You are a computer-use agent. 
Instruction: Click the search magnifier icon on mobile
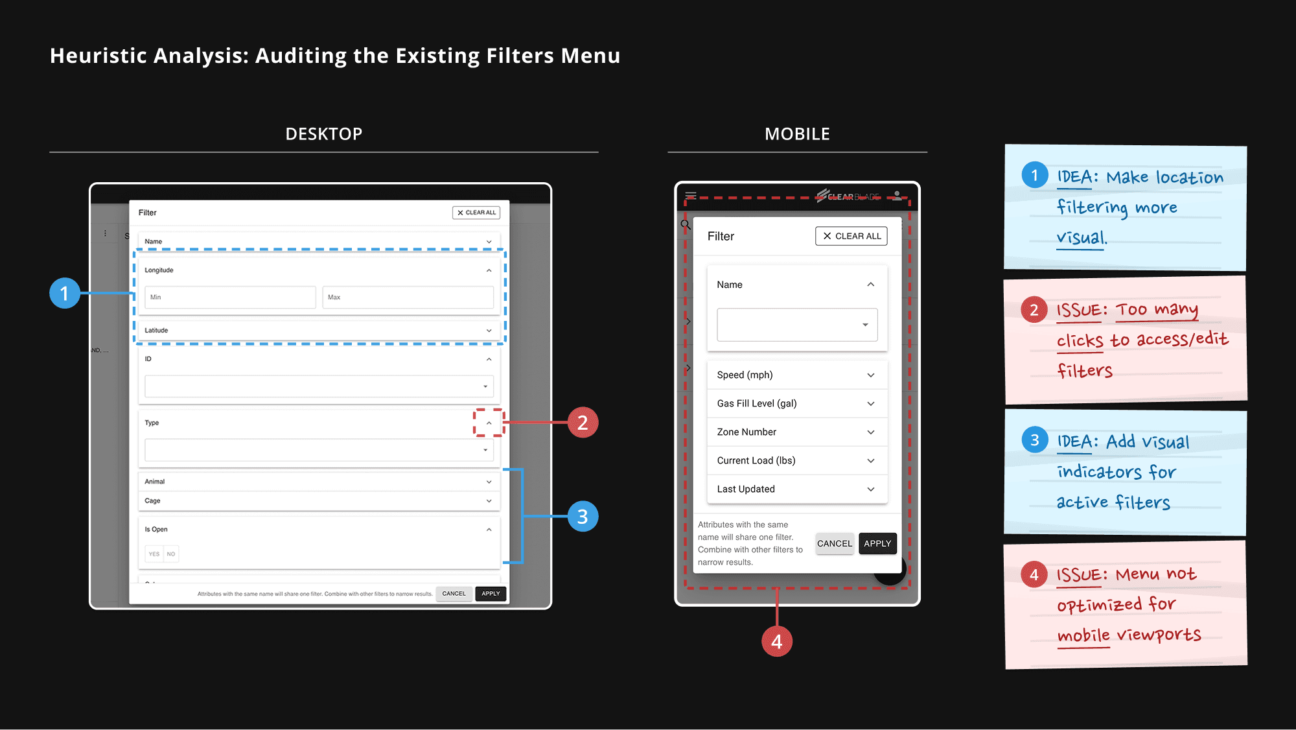685,225
